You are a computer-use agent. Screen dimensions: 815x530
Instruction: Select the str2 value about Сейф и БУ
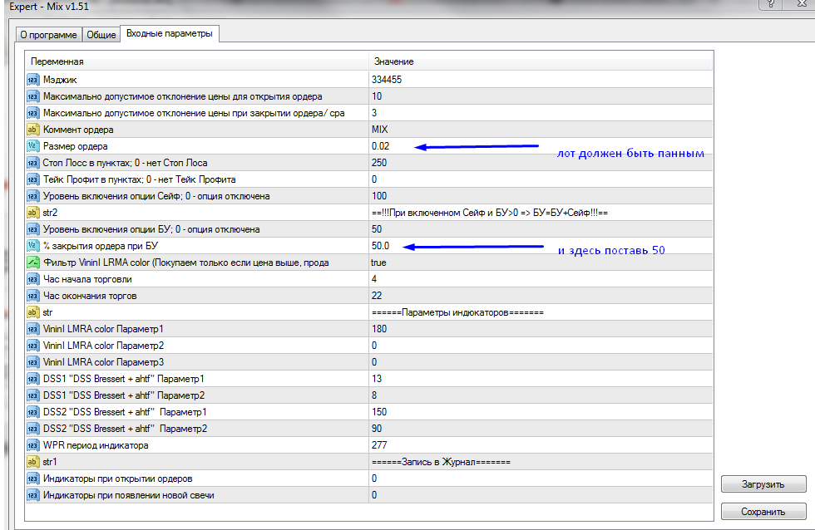tap(490, 213)
